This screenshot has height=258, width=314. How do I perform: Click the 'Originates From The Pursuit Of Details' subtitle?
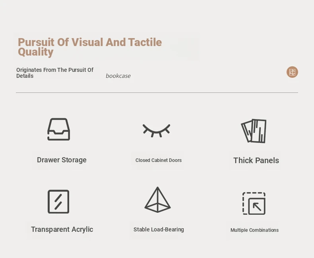55,73
